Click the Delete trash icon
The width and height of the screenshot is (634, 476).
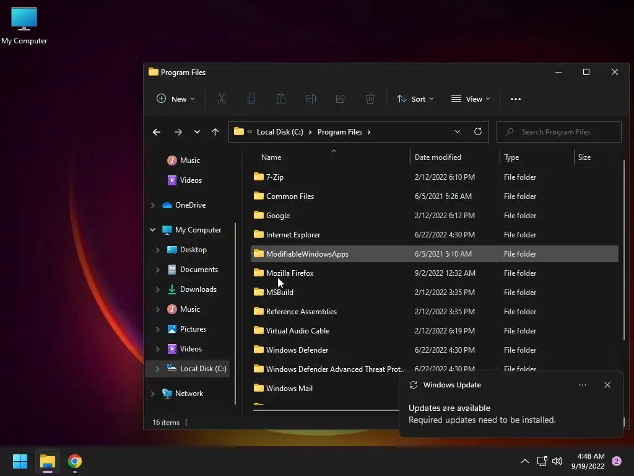pos(370,99)
